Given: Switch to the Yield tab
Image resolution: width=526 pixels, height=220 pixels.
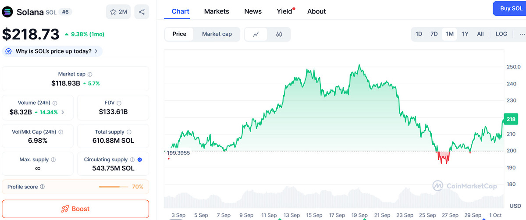Looking at the screenshot, I should click(x=284, y=11).
